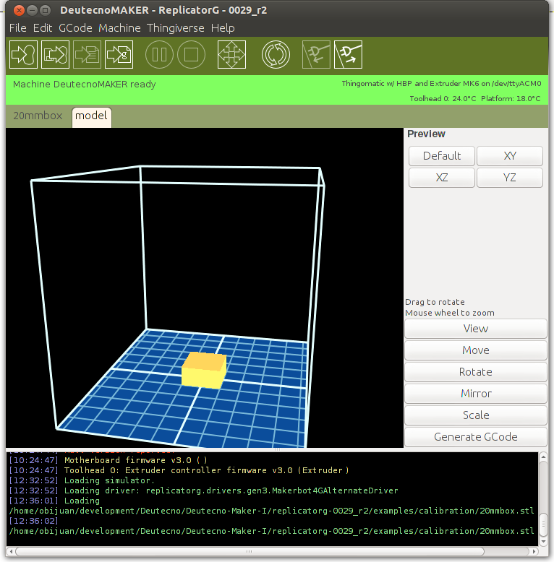Viewport: 554px width, 562px height.
Task: Click Generate GCode button
Action: (x=475, y=437)
